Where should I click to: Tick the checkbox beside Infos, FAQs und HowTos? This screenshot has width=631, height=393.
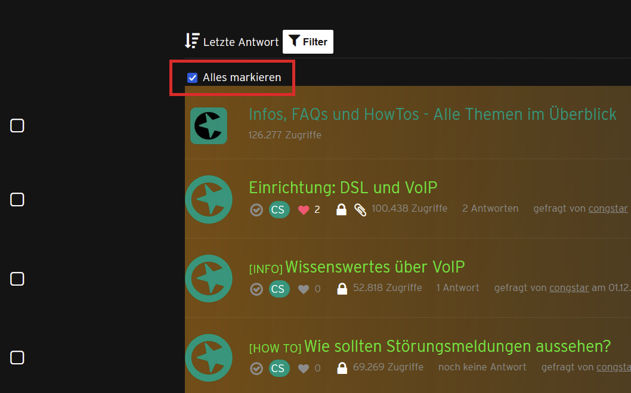coord(17,125)
